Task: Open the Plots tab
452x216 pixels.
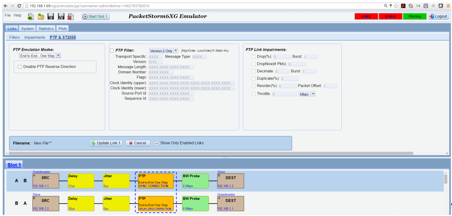Action: pyautogui.click(x=63, y=28)
